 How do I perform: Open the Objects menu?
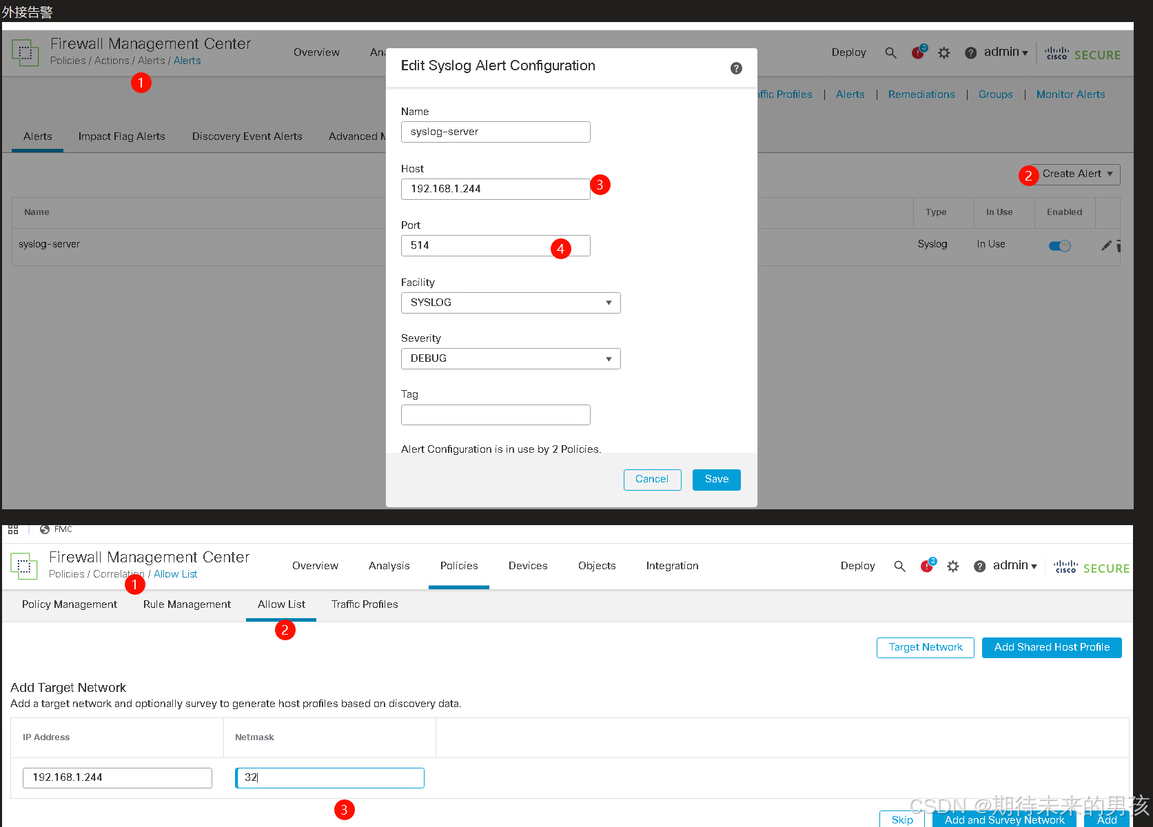(597, 566)
